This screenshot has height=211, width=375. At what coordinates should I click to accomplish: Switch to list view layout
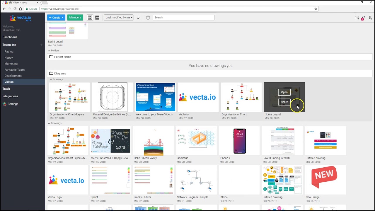(97, 18)
